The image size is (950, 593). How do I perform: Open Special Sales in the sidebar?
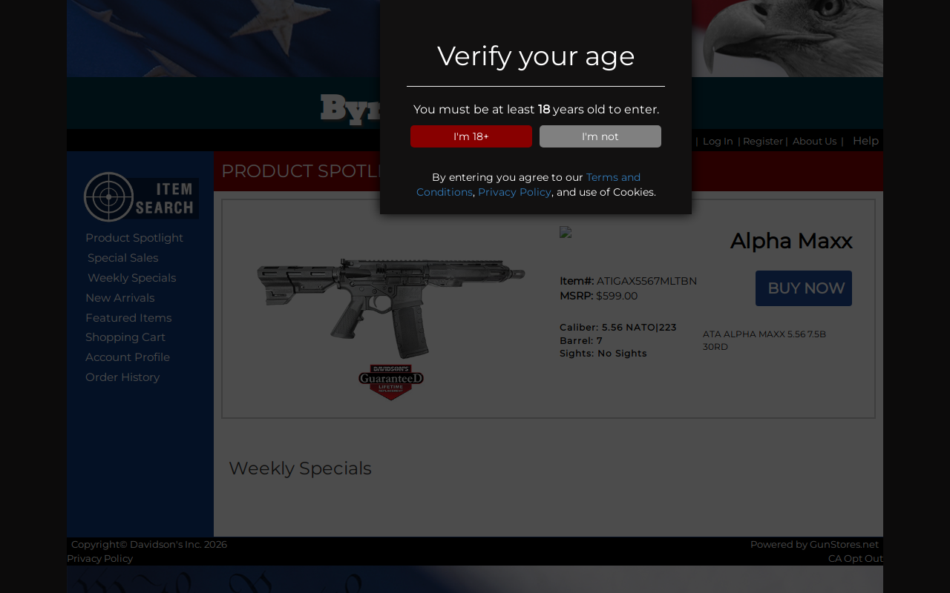click(x=123, y=258)
